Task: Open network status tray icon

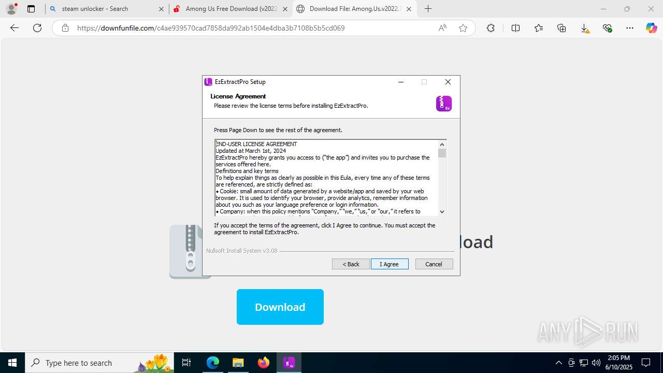Action: pyautogui.click(x=584, y=363)
